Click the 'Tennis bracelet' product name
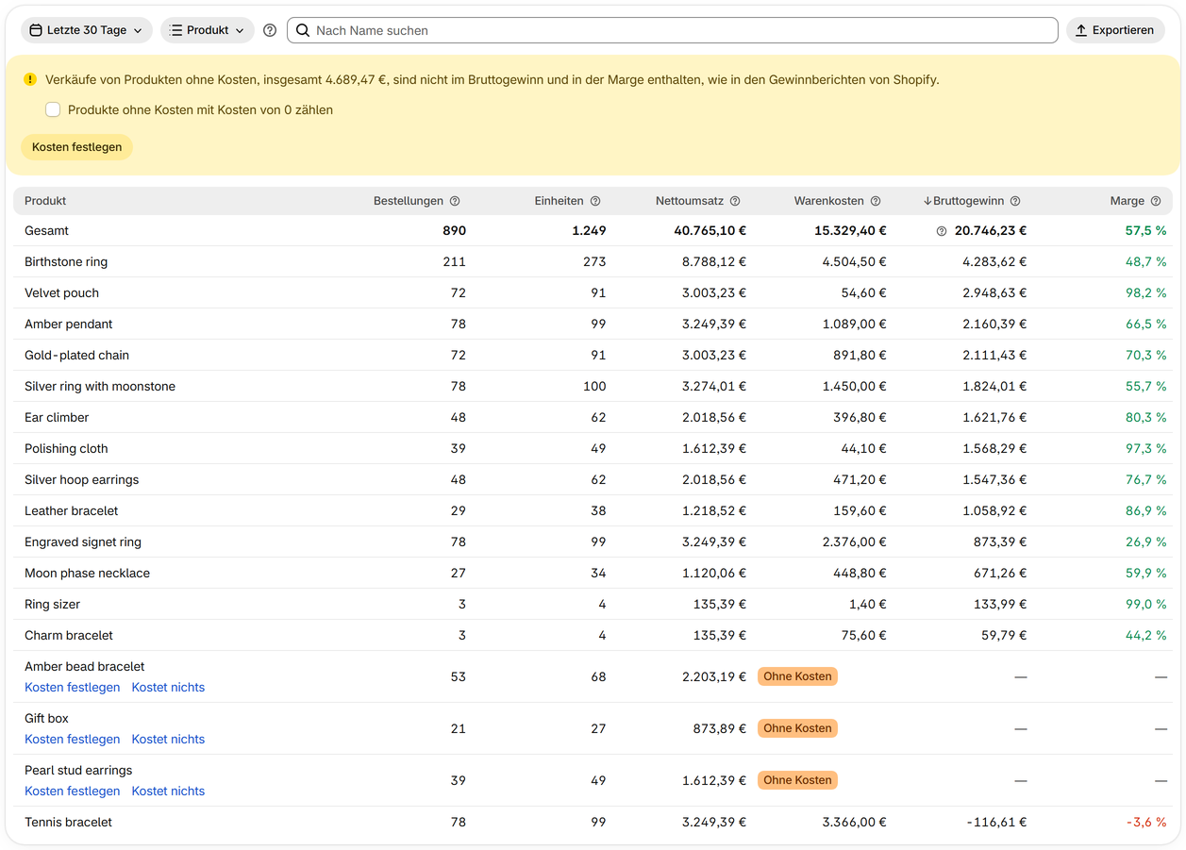Screen dimensions: 1186x850 (68, 822)
